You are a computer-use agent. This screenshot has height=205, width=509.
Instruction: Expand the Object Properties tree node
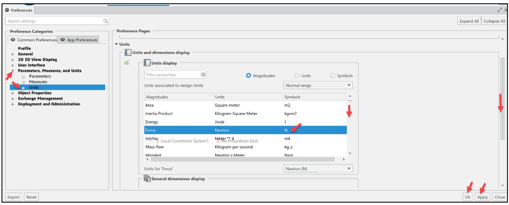[x=13, y=93]
